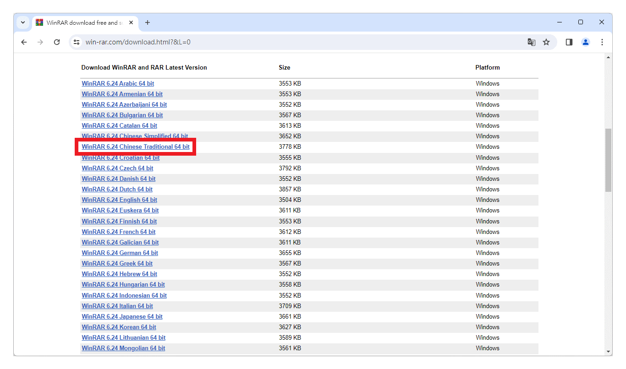626x369 pixels.
Task: Download WinRAR 6.24 Italian 64 bit
Action: (117, 306)
